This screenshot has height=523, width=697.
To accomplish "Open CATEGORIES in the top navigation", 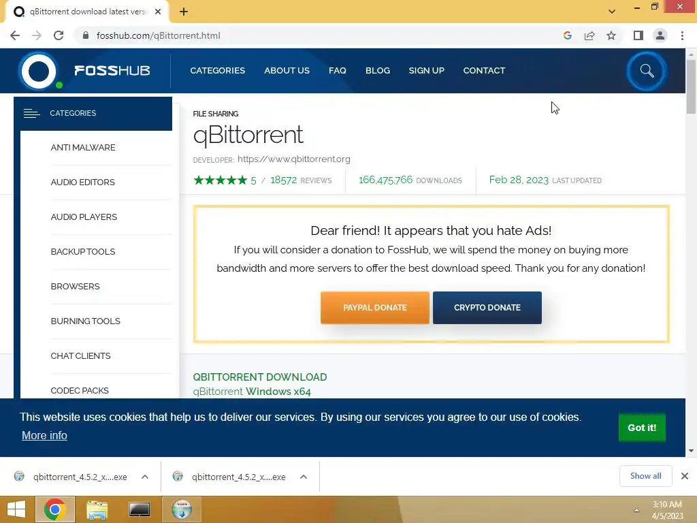I will (217, 70).
